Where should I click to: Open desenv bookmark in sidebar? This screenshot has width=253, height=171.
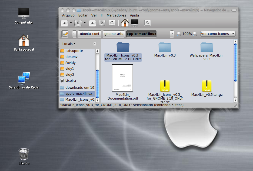pyautogui.click(x=77, y=57)
